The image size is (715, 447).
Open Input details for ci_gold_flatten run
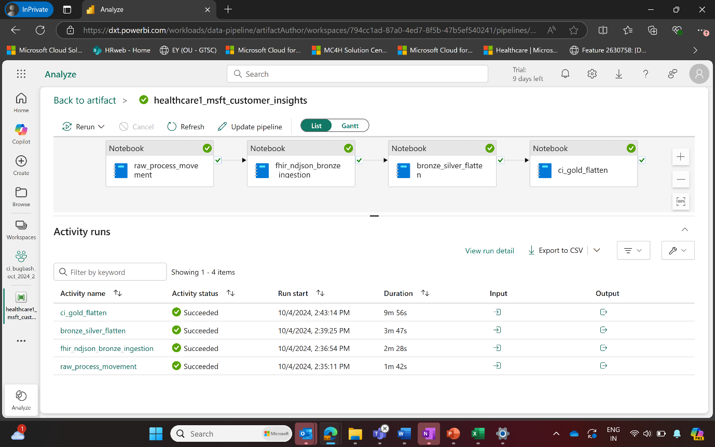coord(497,312)
